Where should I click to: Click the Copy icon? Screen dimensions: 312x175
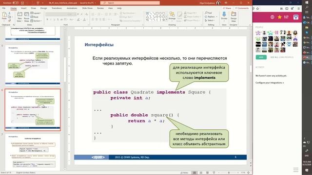(9, 17)
